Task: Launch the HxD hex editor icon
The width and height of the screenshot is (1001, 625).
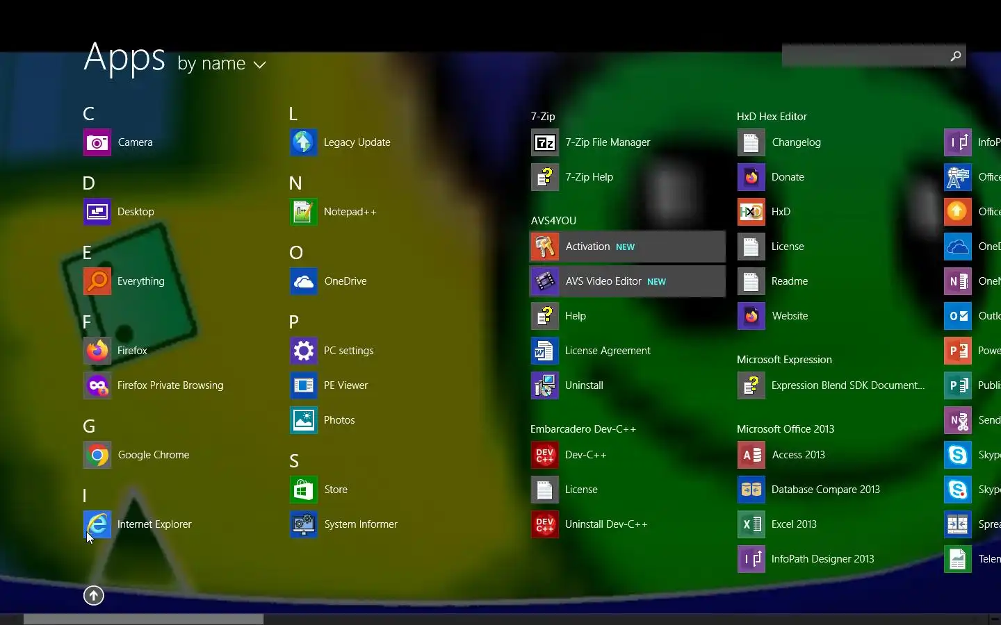Action: click(751, 212)
